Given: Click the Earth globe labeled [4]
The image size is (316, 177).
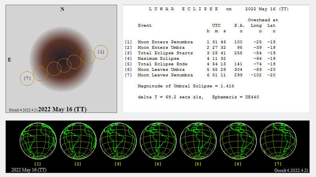Looking at the screenshot, I should [x=158, y=141].
